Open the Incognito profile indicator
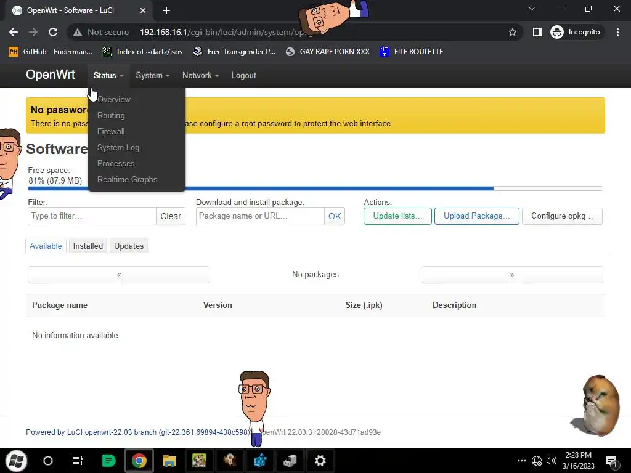 [x=576, y=32]
